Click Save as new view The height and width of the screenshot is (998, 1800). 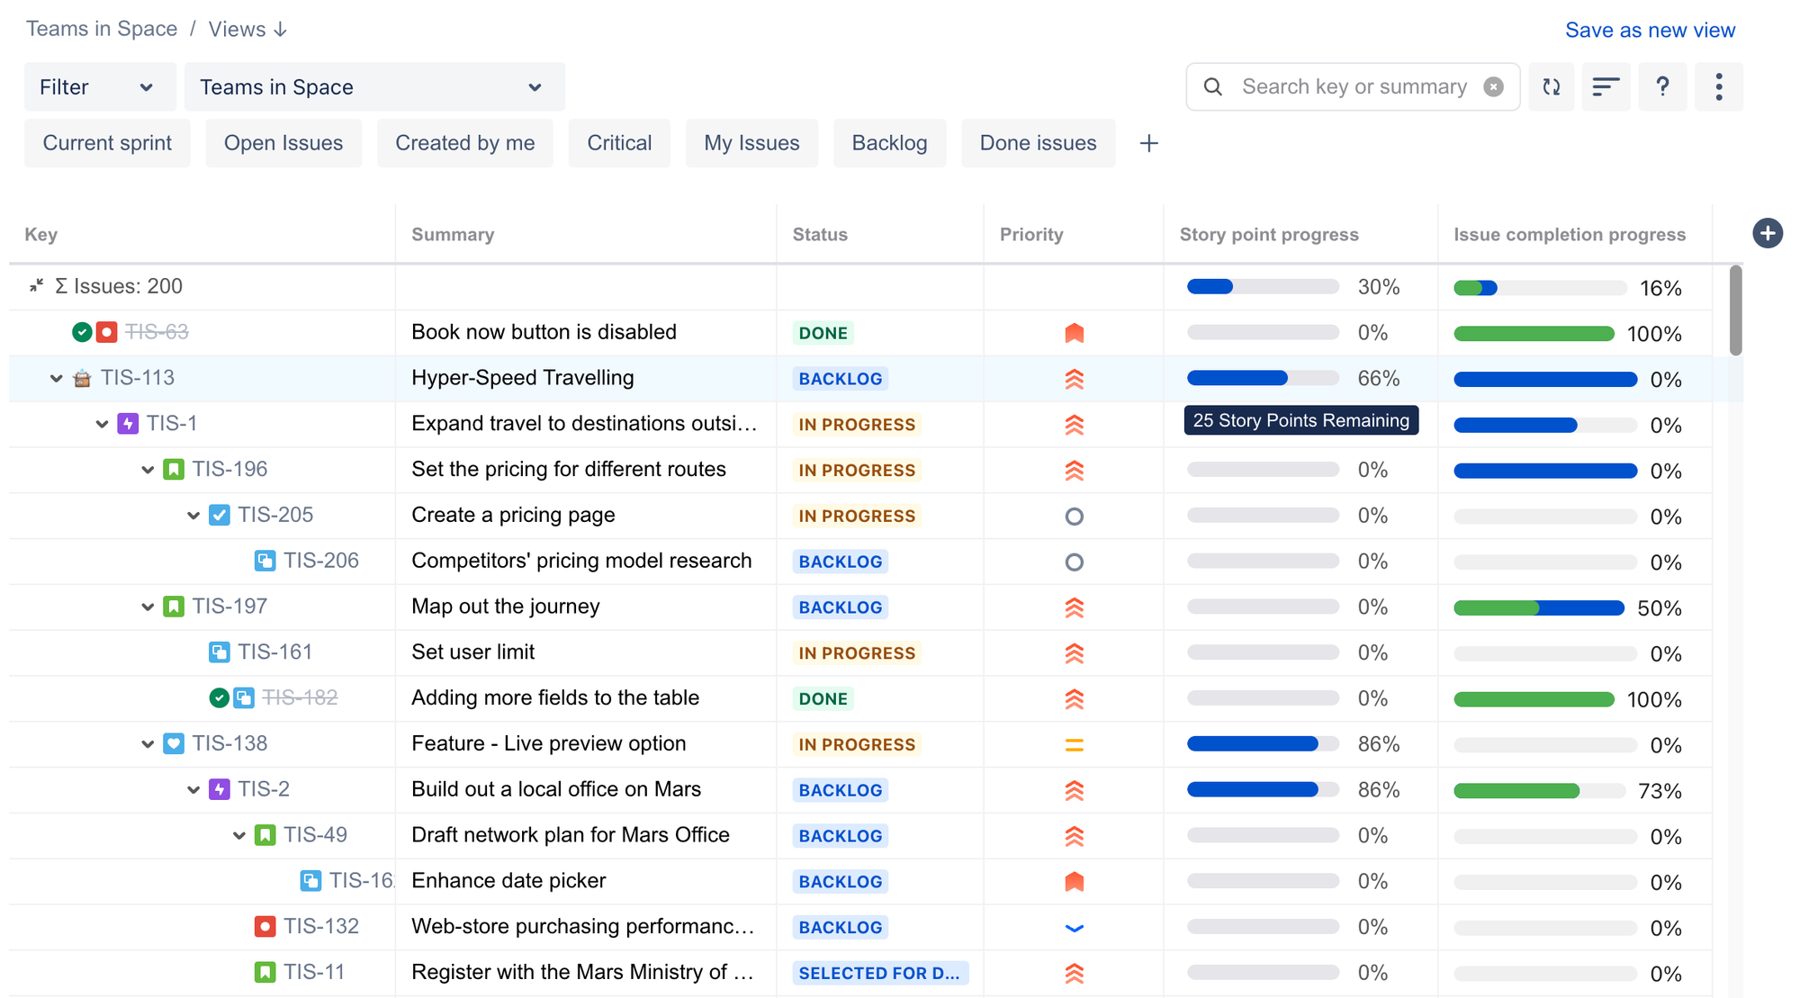pos(1649,31)
